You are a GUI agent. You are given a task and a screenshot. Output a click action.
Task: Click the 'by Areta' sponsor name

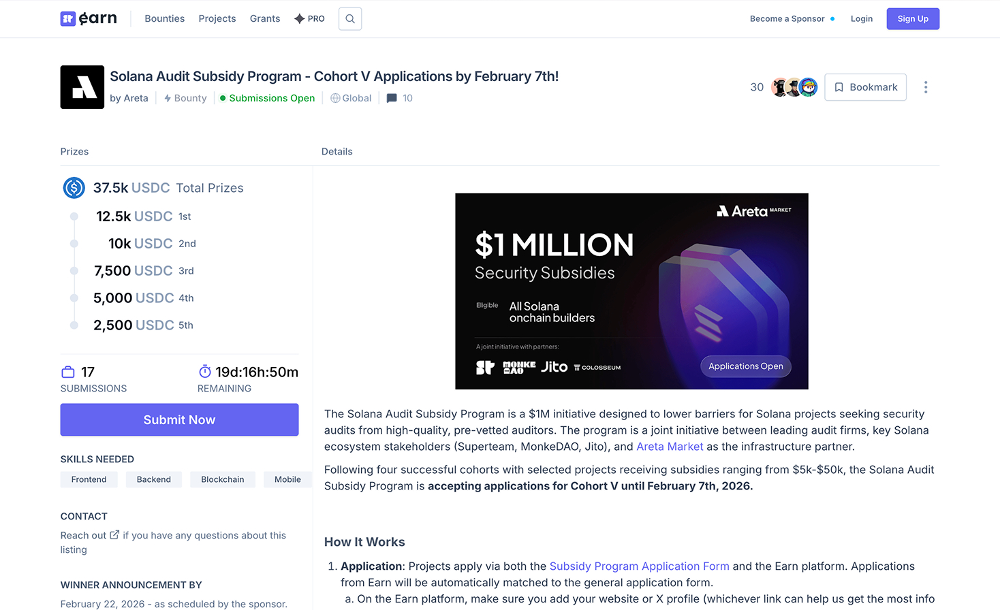(x=129, y=98)
